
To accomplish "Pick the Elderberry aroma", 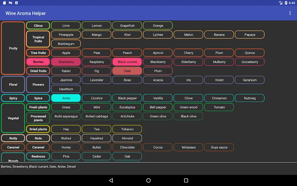I will point(188,62).
